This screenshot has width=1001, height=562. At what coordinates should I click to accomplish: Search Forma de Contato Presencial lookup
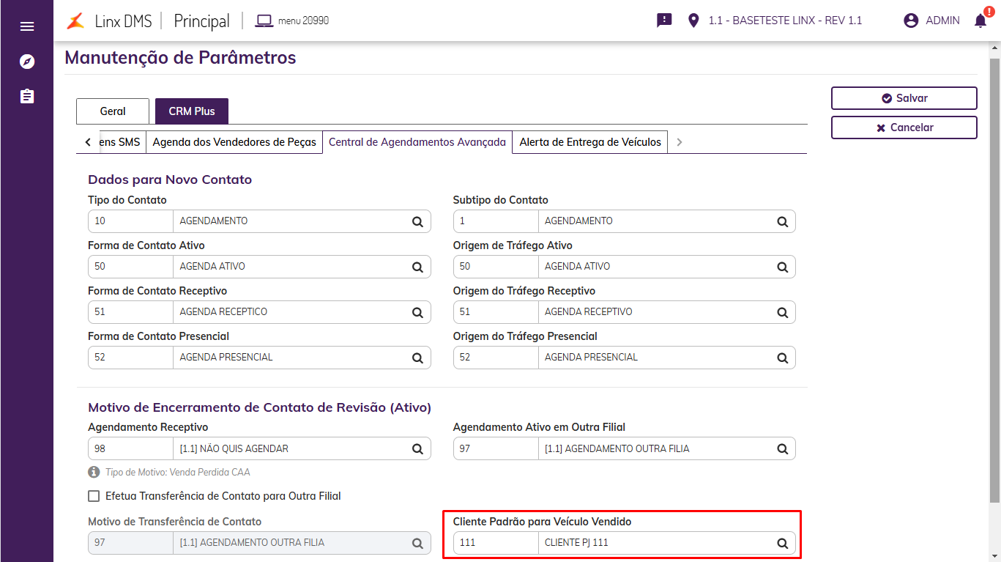[x=417, y=358]
